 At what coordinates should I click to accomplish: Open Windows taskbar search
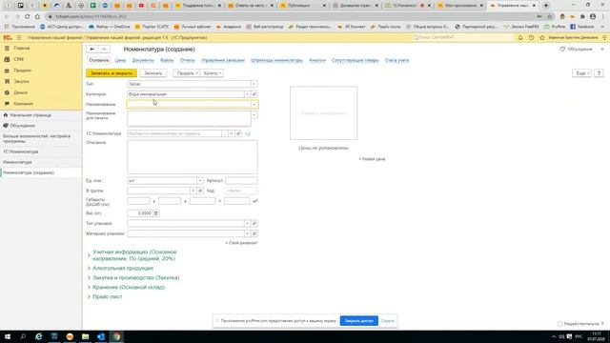[x=23, y=336]
